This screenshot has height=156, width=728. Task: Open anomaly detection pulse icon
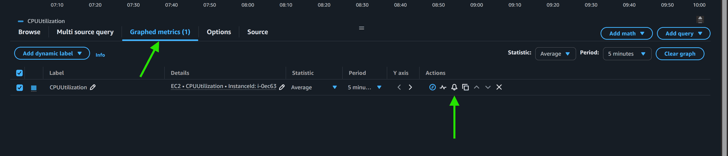coord(443,87)
